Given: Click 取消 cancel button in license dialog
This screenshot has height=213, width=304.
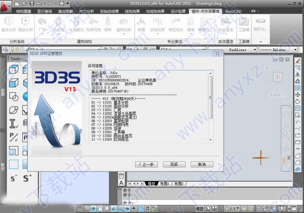Looking at the screenshot, I should coord(202,164).
